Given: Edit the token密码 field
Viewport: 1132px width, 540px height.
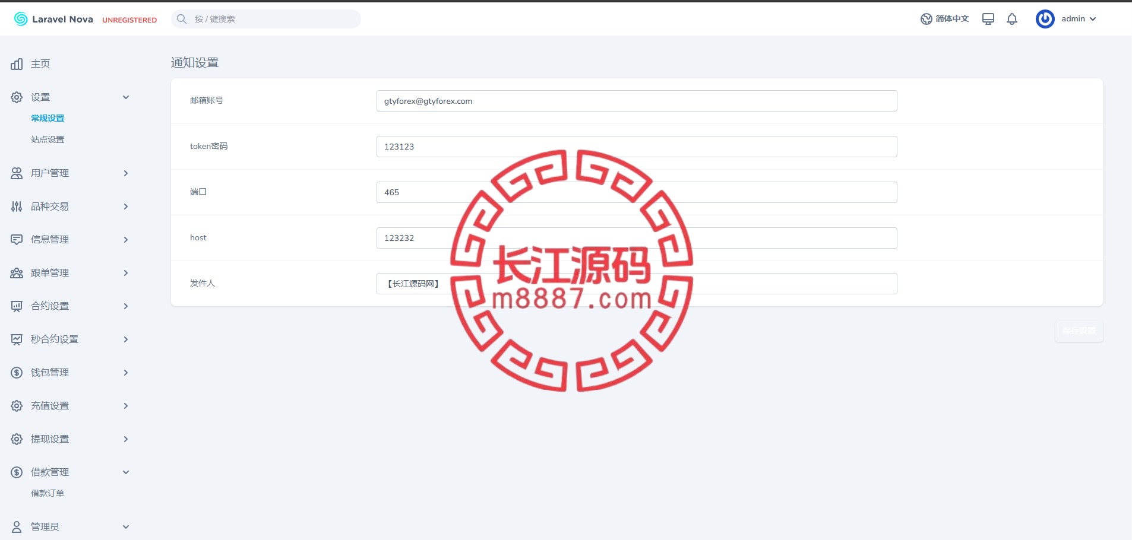Looking at the screenshot, I should click(x=637, y=147).
